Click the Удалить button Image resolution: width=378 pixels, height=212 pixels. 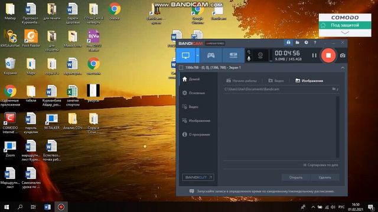tap(325, 177)
